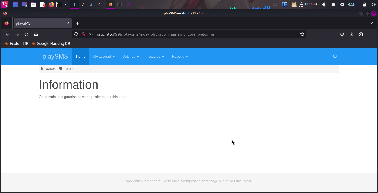Expand the Reports dropdown menu
Viewport: 378px width, 193px height.
[x=180, y=56]
